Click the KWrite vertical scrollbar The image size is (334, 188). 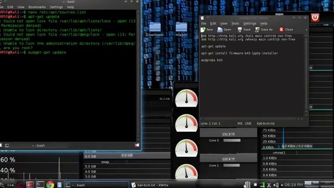tap(306, 75)
